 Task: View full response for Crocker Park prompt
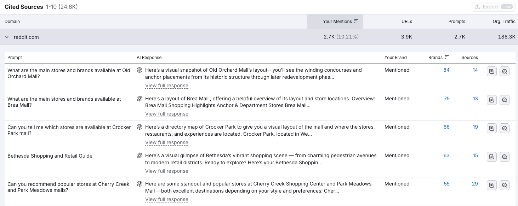click(167, 142)
